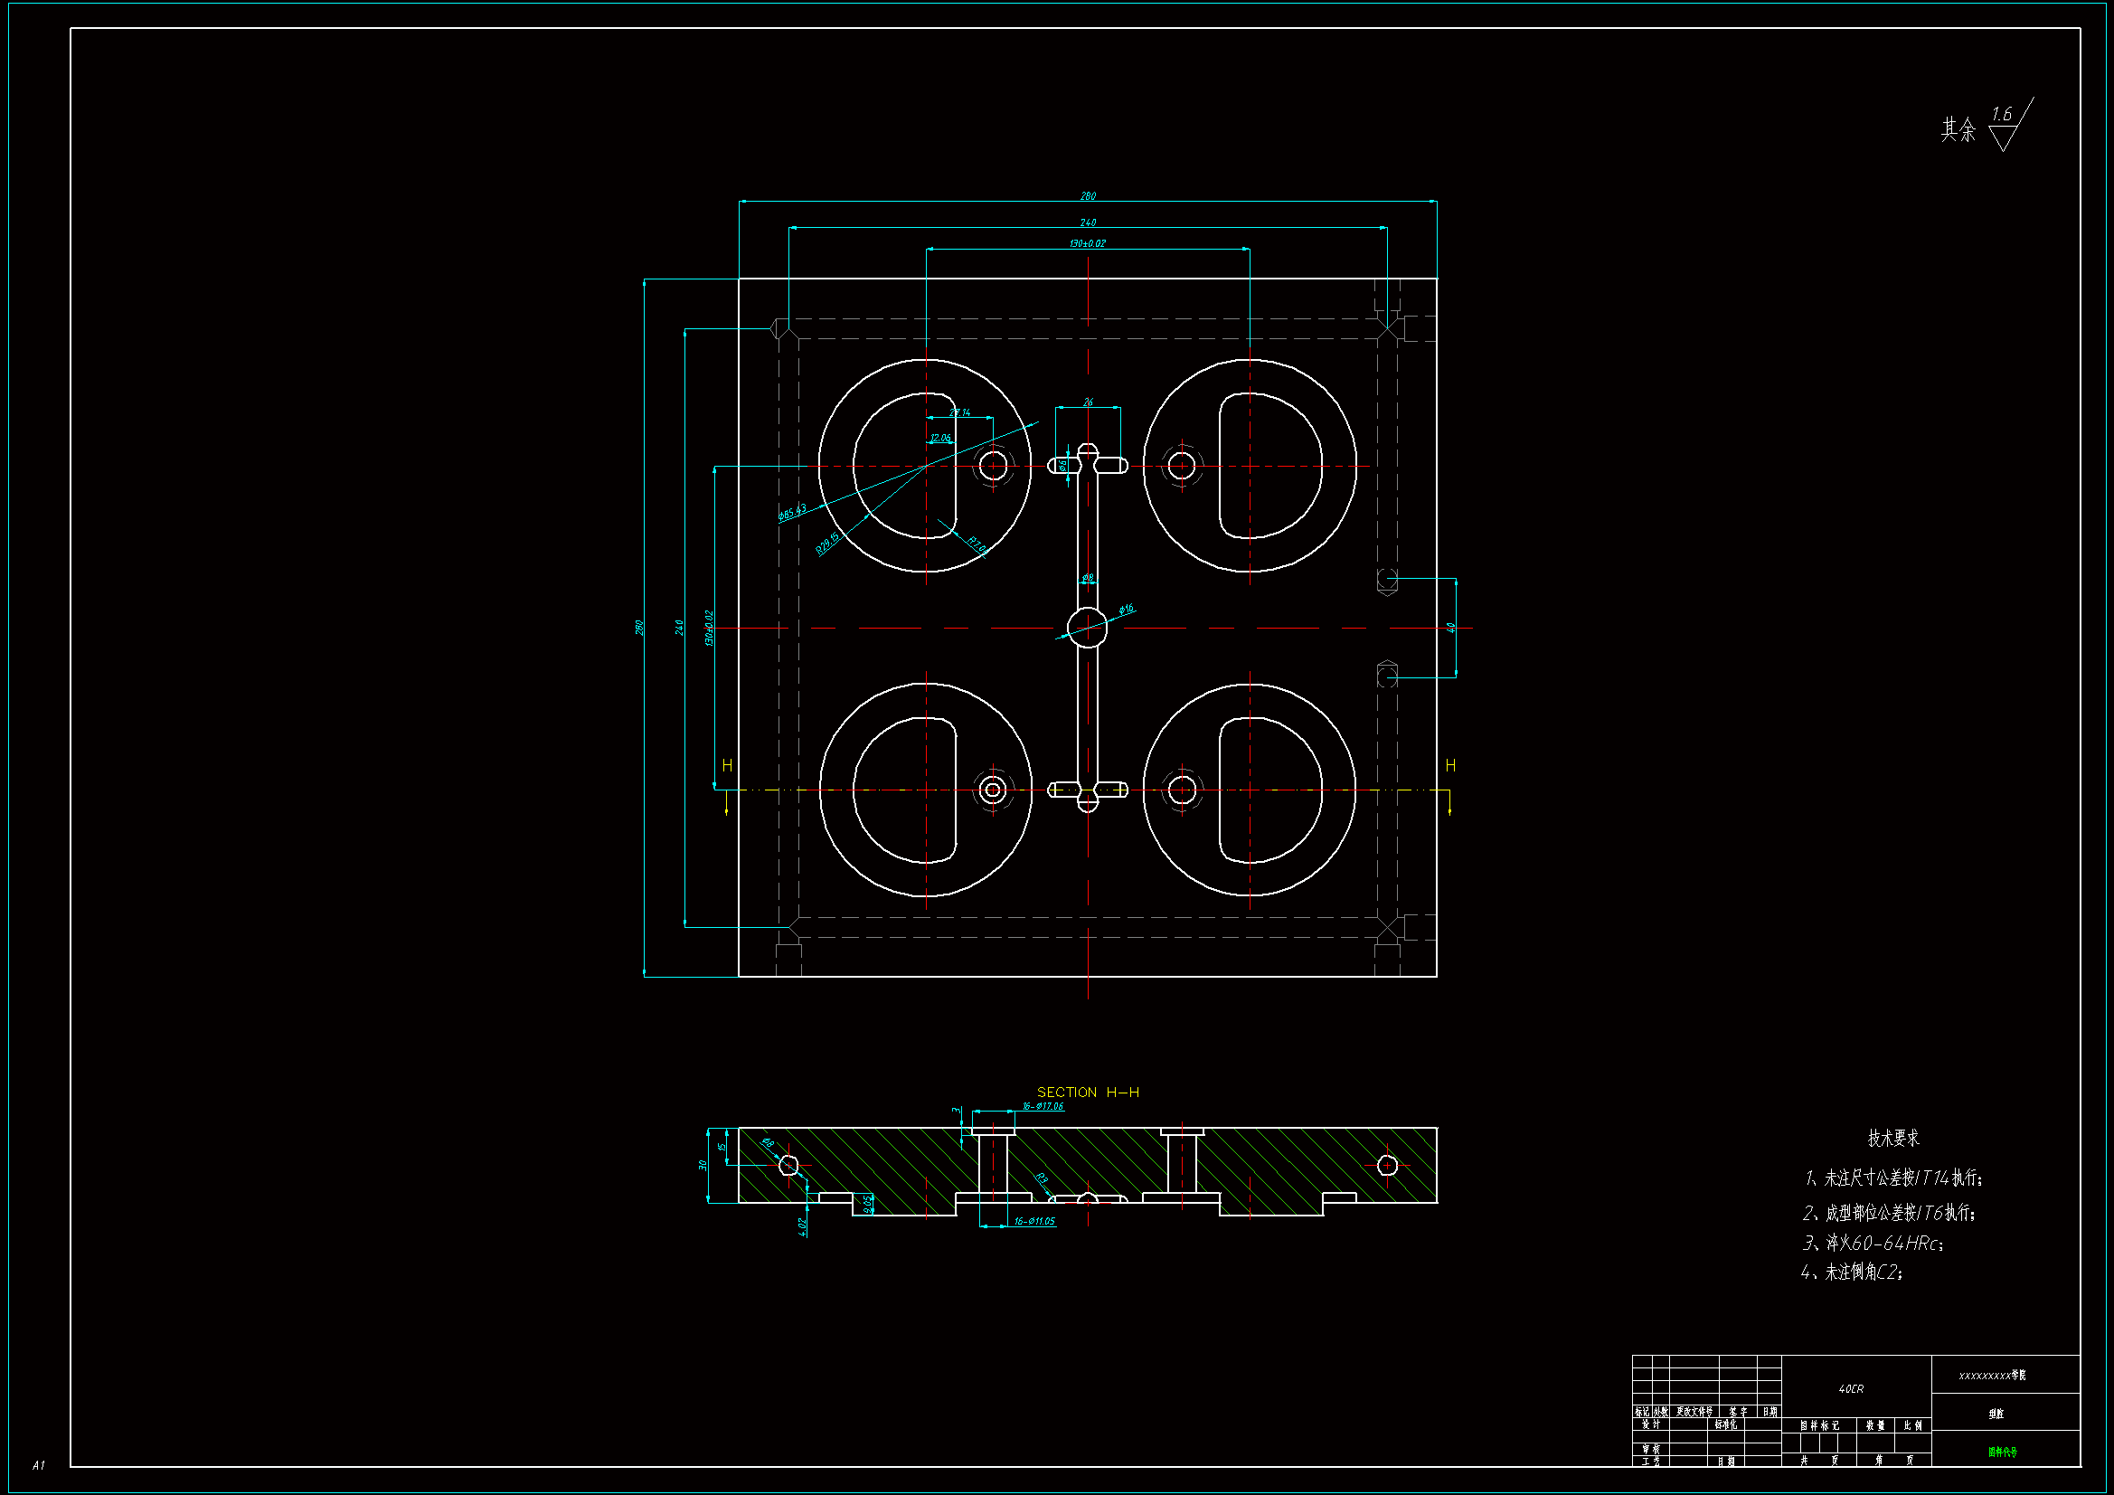Select the Φ85.43 diameter dimension text
Screen dimensions: 2114x1495
[x=792, y=512]
